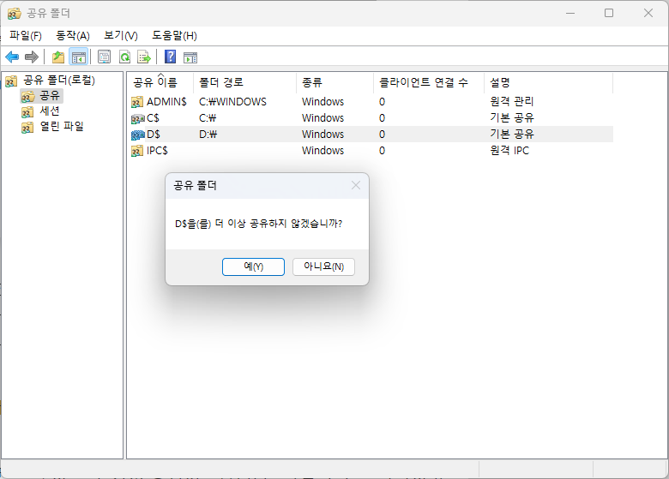The height and width of the screenshot is (479, 669).
Task: Select the ADMIN$ share name
Action: (166, 102)
